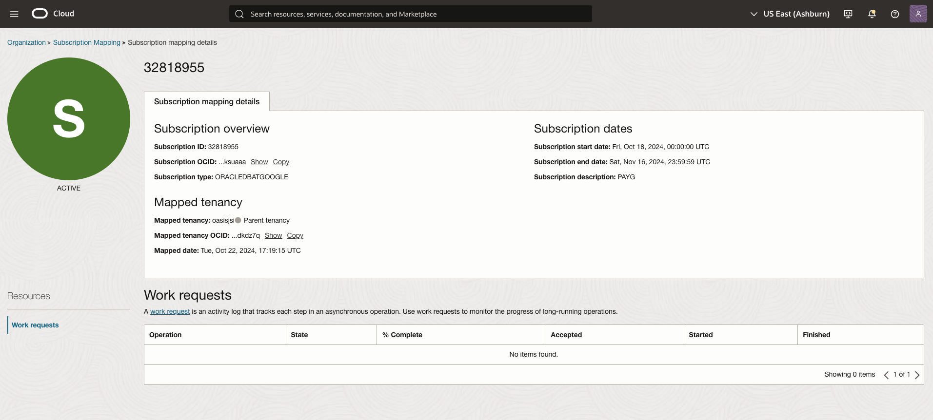
Task: Open the Cloud Shell developer tools icon
Action: point(848,14)
